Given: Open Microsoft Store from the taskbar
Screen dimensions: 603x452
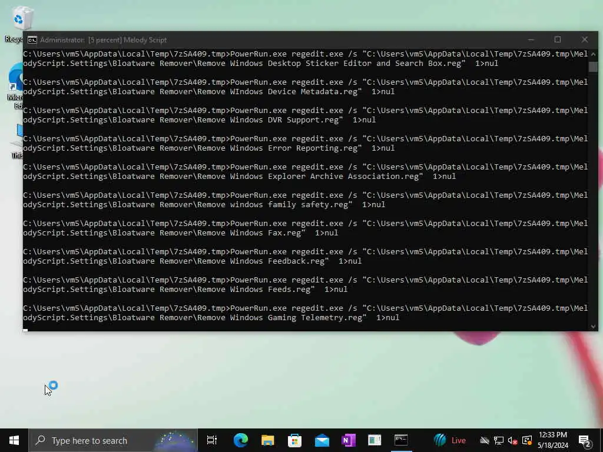Looking at the screenshot, I should tap(294, 440).
